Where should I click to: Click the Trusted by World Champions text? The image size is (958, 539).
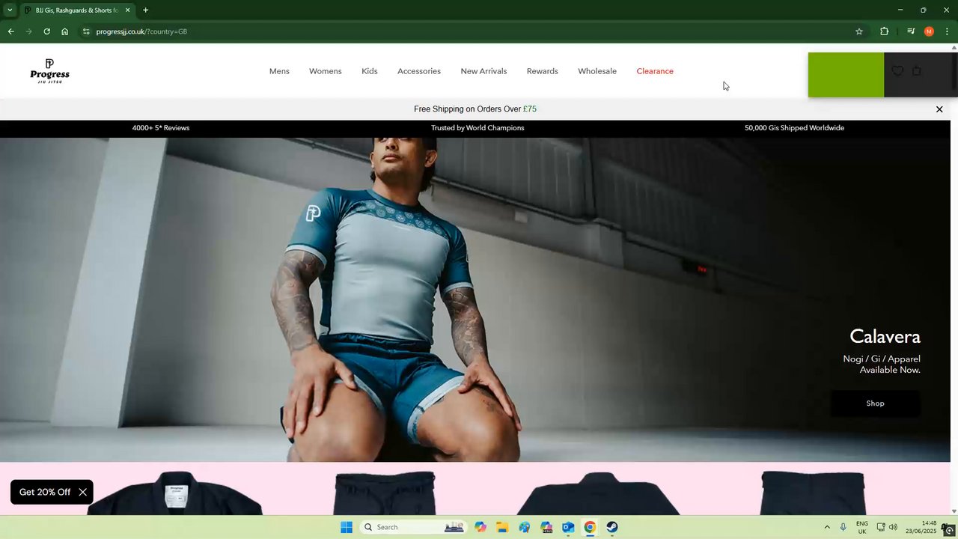pos(478,128)
